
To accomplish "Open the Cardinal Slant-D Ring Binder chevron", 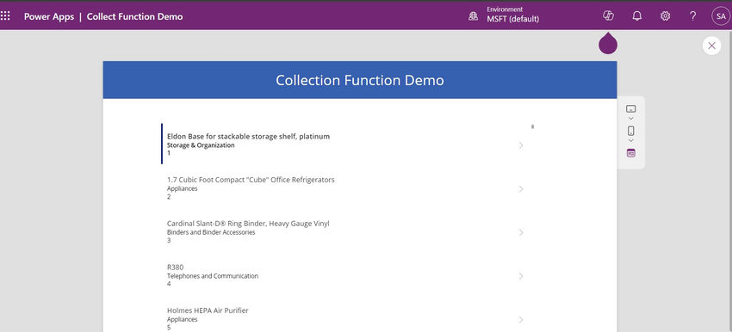I will [x=521, y=232].
